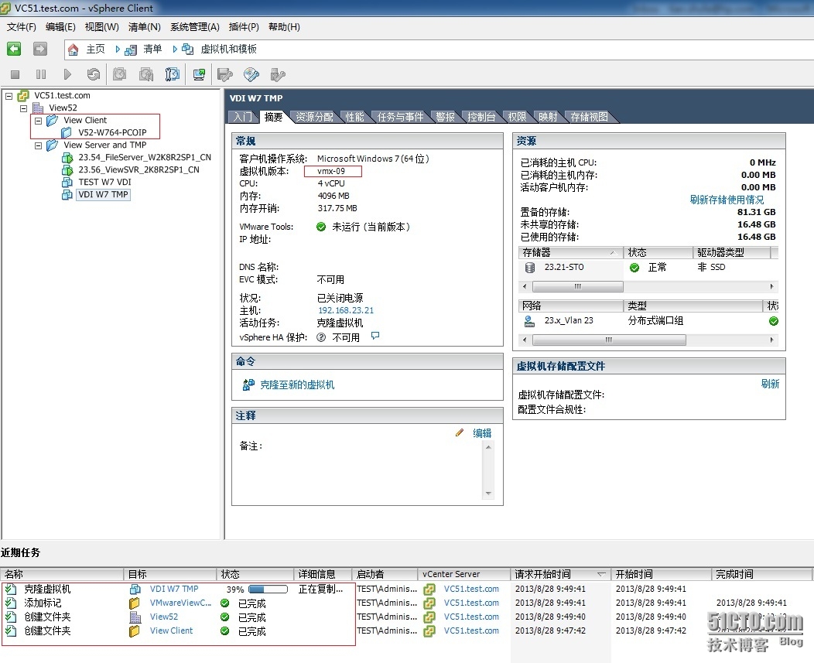Click the annotation Edit (编辑) link
The width and height of the screenshot is (814, 663).
482,433
